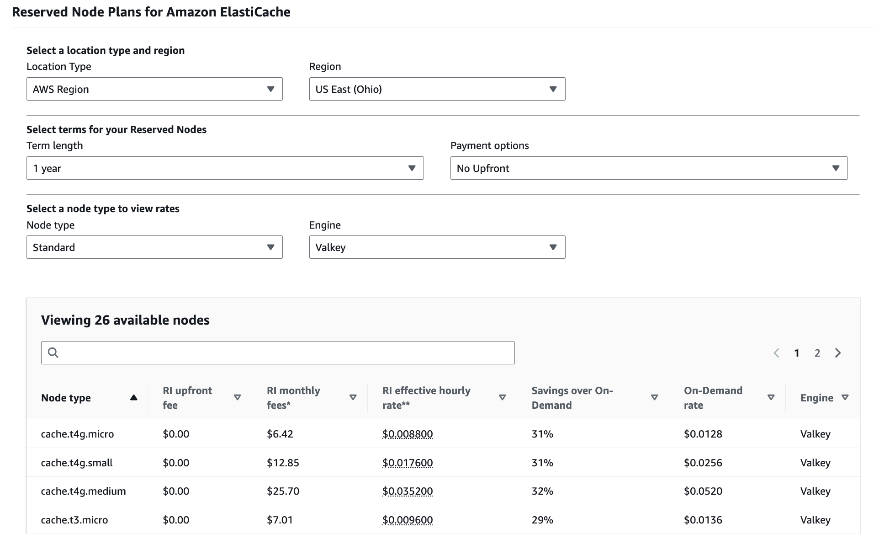The width and height of the screenshot is (879, 534).
Task: Sort by RI effective hourly rate column
Action: click(x=502, y=398)
